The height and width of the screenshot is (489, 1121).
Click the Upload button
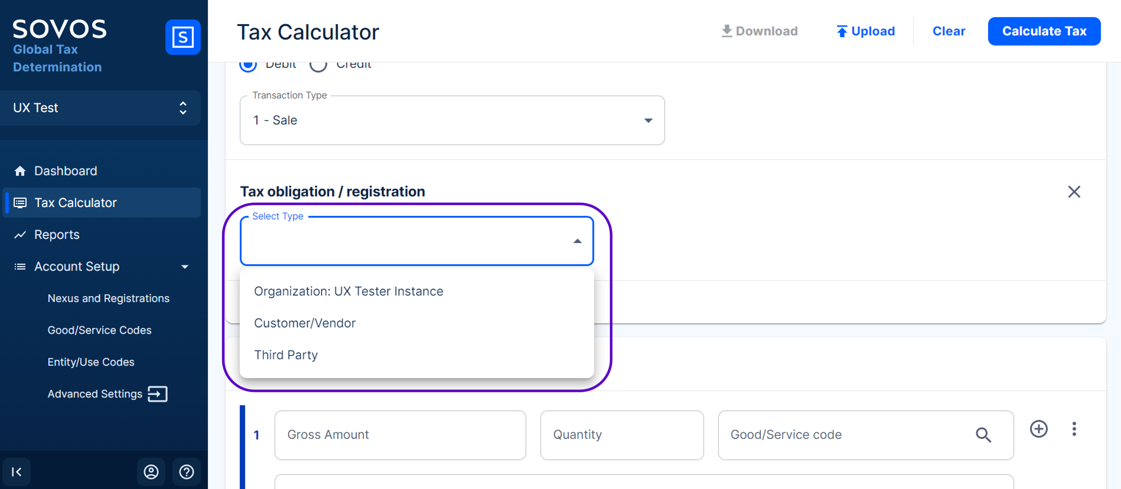click(x=865, y=31)
